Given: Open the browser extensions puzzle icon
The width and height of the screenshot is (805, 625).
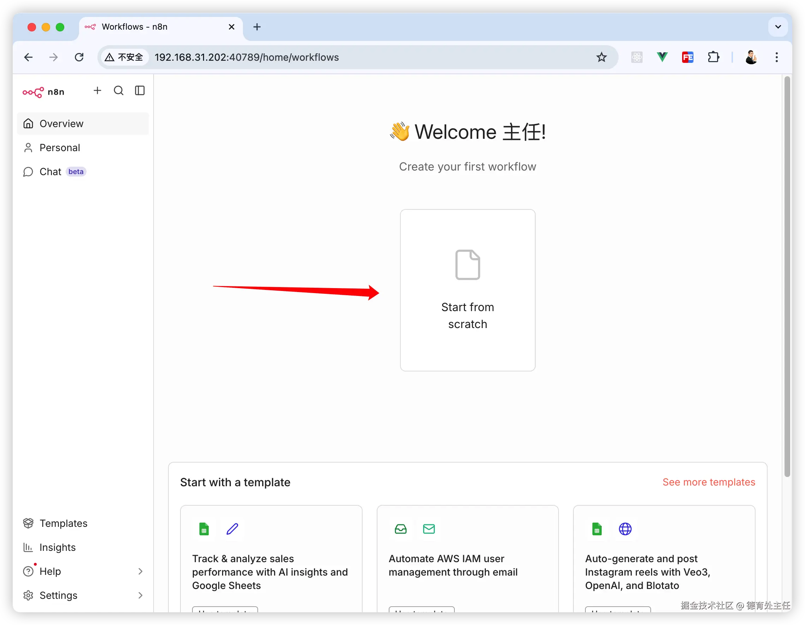Looking at the screenshot, I should click(x=713, y=57).
